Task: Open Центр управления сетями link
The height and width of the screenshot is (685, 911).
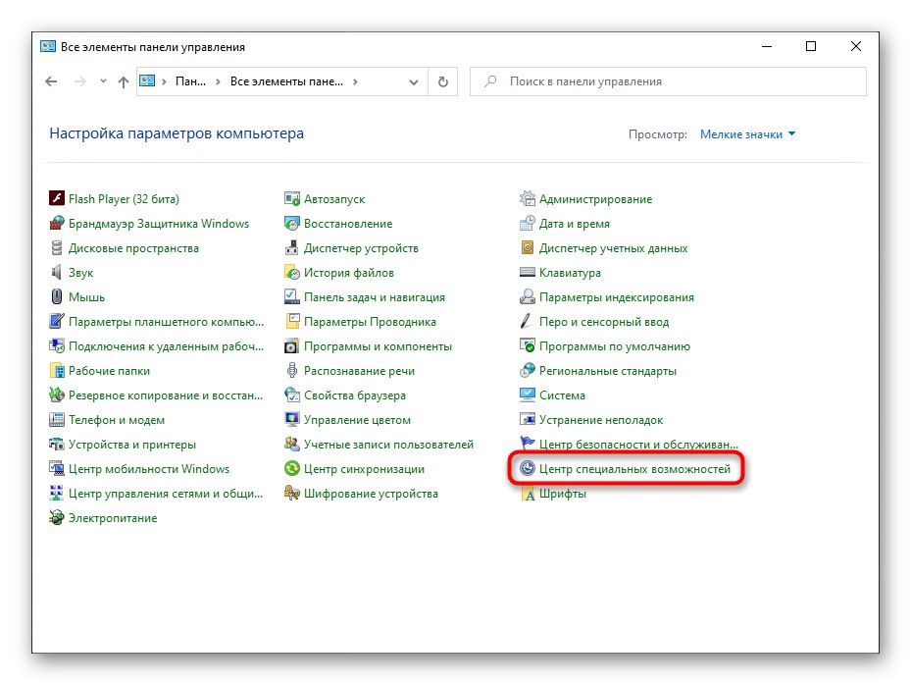Action: [x=166, y=493]
